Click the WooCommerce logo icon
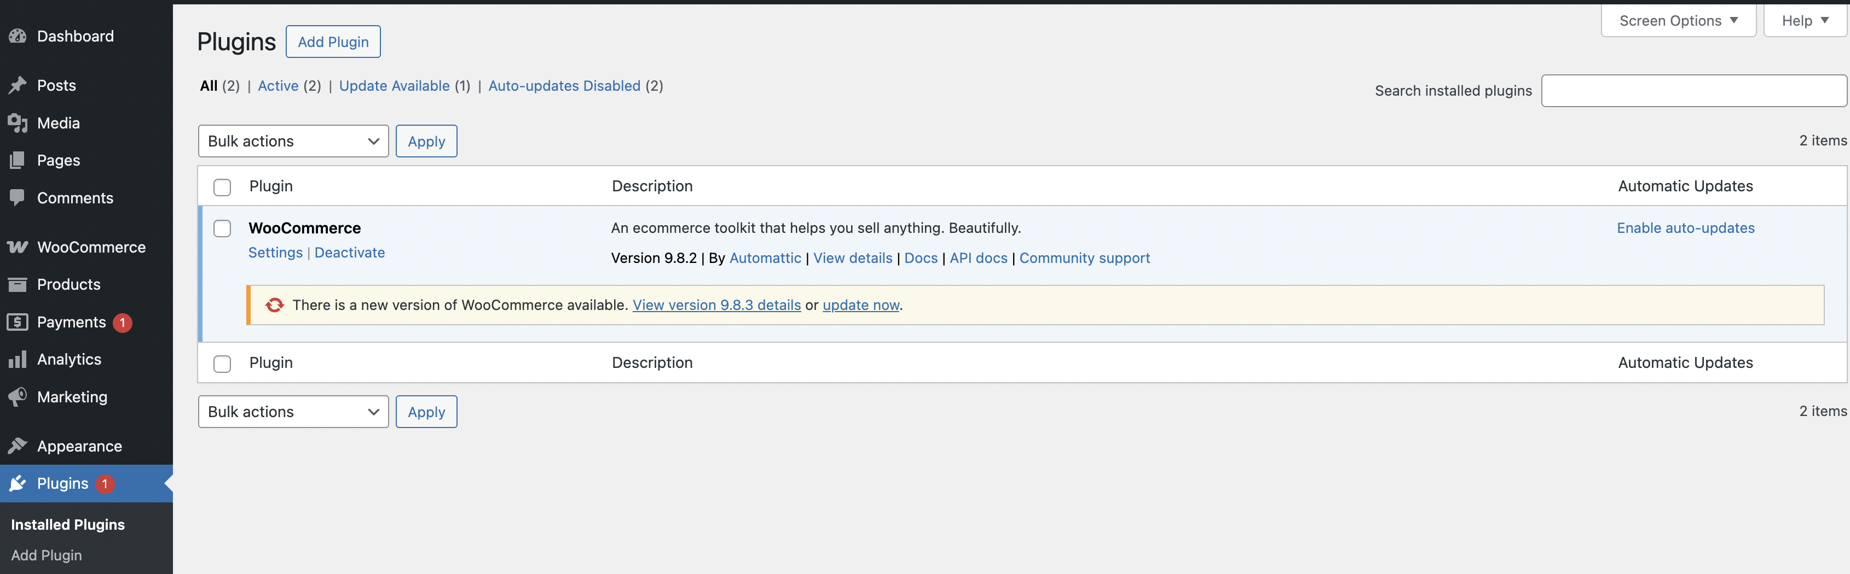 point(17,247)
